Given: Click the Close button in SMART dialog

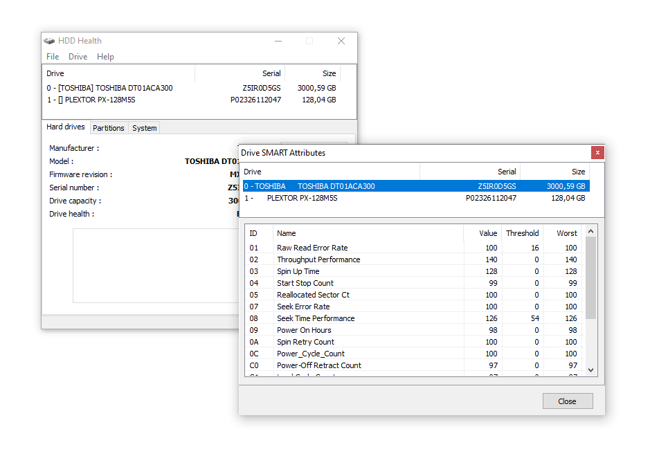Looking at the screenshot, I should [568, 401].
